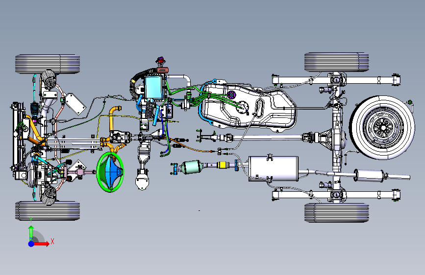Select the small rear resonator on the tailpipe
The width and height of the screenshot is (425, 275).
[x=369, y=175]
